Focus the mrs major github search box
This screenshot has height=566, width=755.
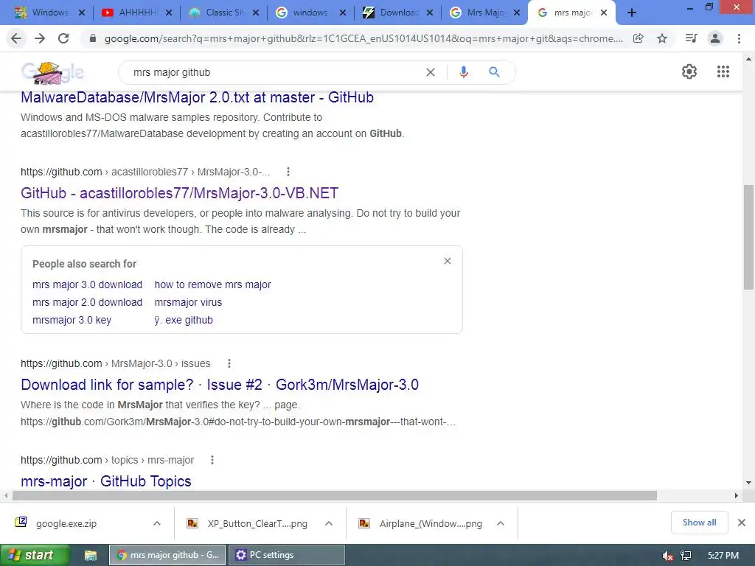click(x=274, y=72)
